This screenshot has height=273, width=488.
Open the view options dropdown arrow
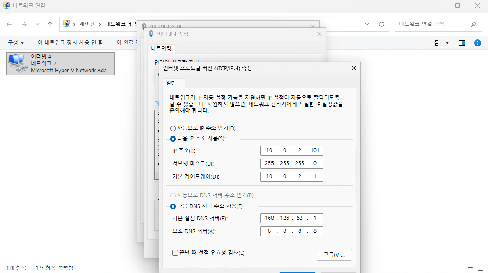pyautogui.click(x=447, y=42)
